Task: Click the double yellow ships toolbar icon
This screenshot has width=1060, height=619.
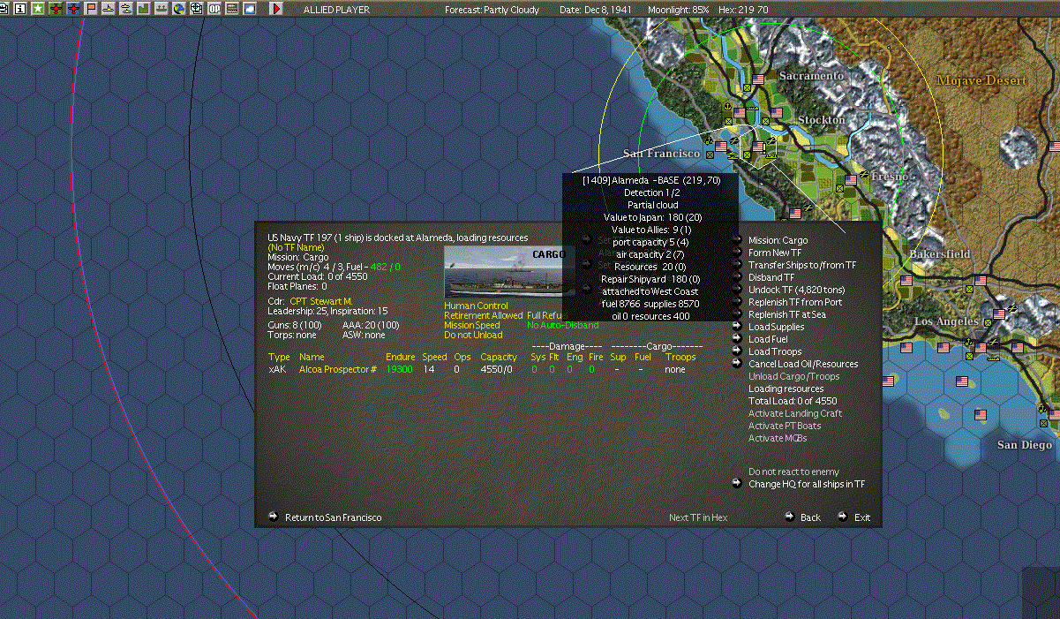Action: (x=125, y=9)
